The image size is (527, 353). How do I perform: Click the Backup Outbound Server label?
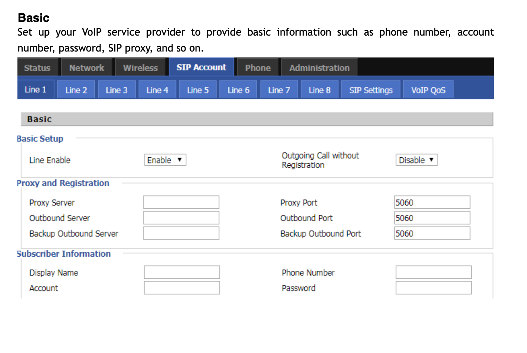tap(74, 234)
